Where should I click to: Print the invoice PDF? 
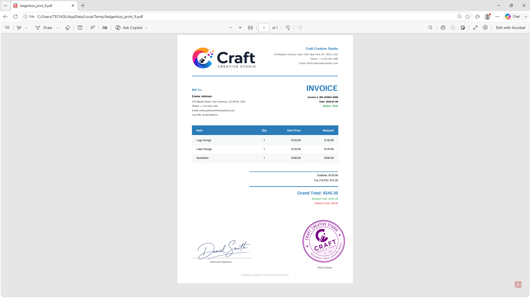coord(443,28)
